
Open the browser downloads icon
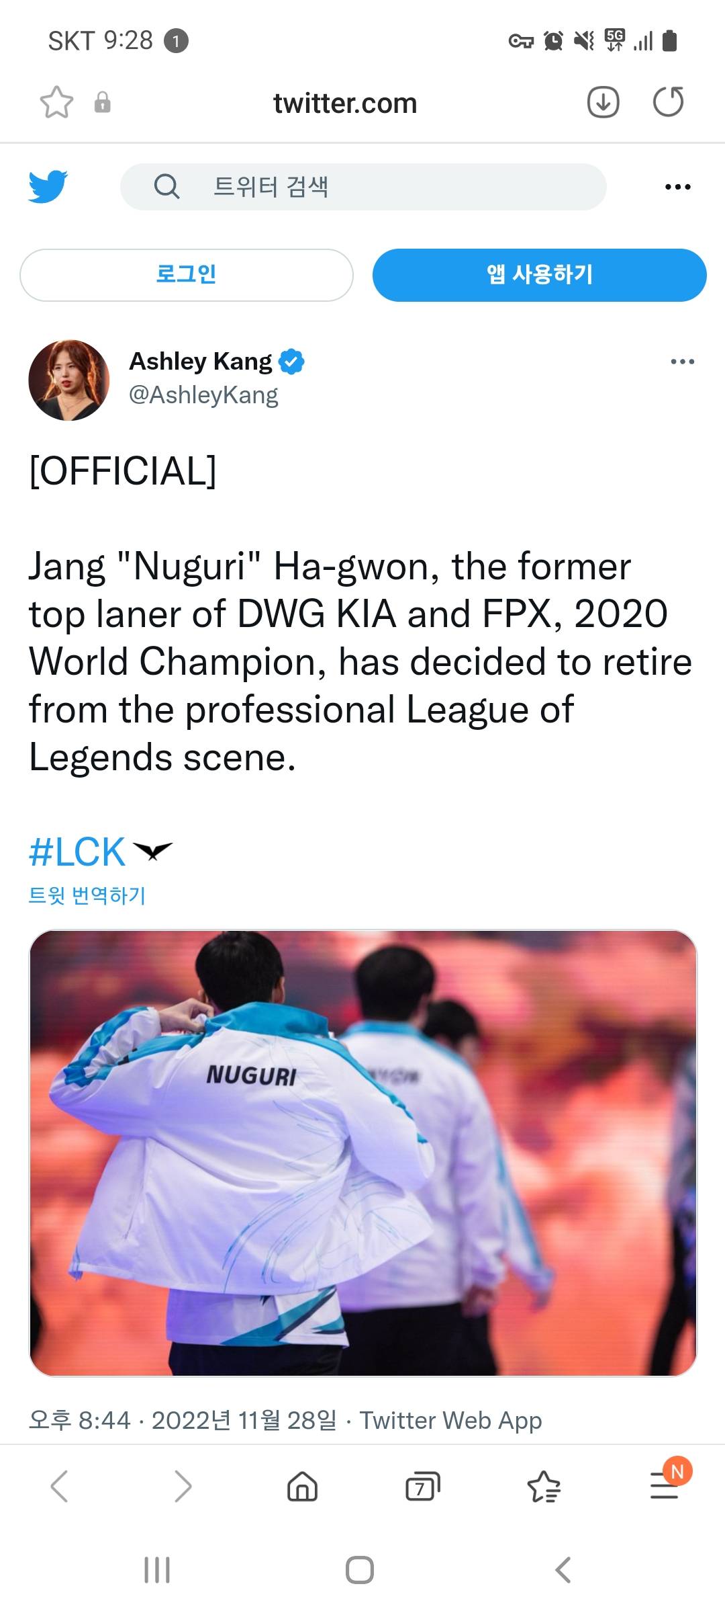pos(603,102)
